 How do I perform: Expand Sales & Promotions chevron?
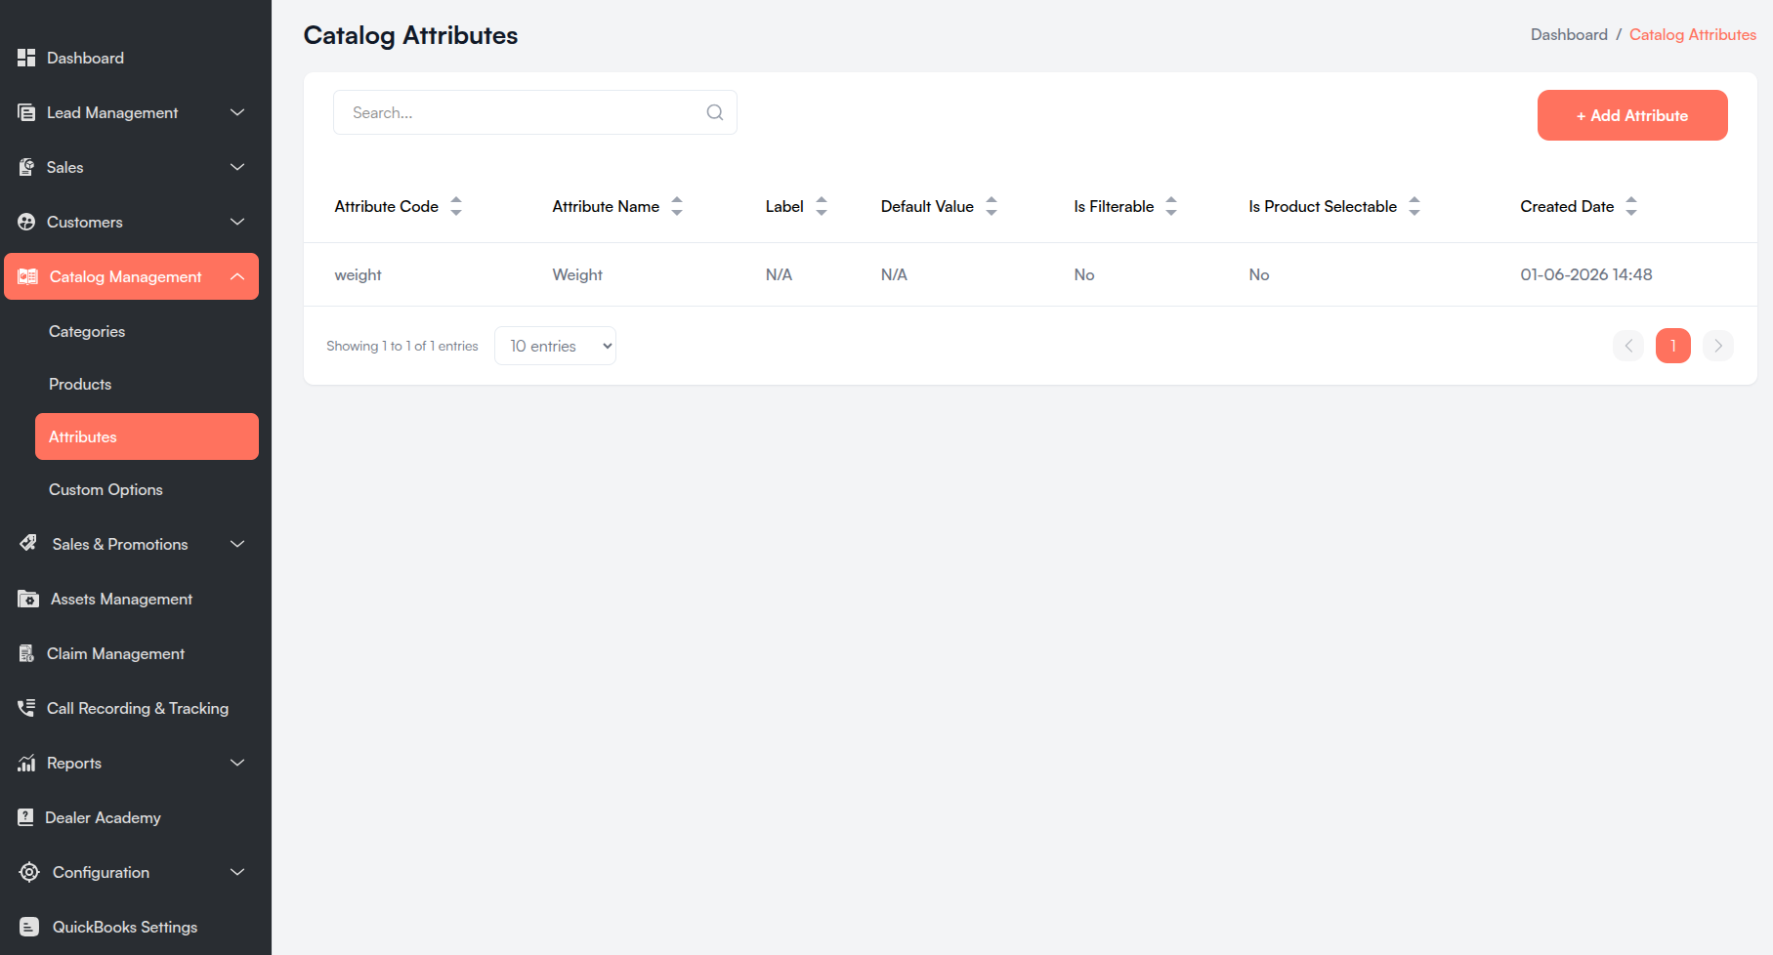tap(237, 544)
